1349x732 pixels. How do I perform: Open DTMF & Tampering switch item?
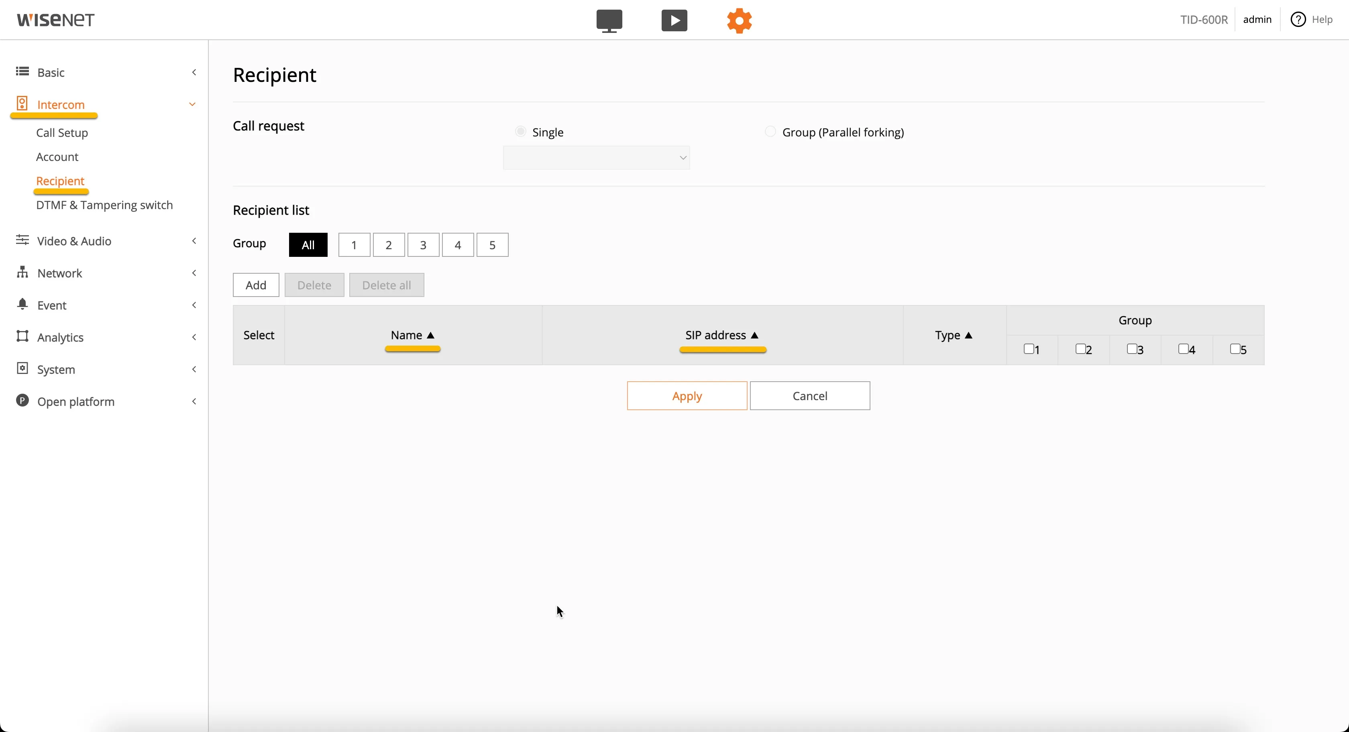click(x=104, y=205)
